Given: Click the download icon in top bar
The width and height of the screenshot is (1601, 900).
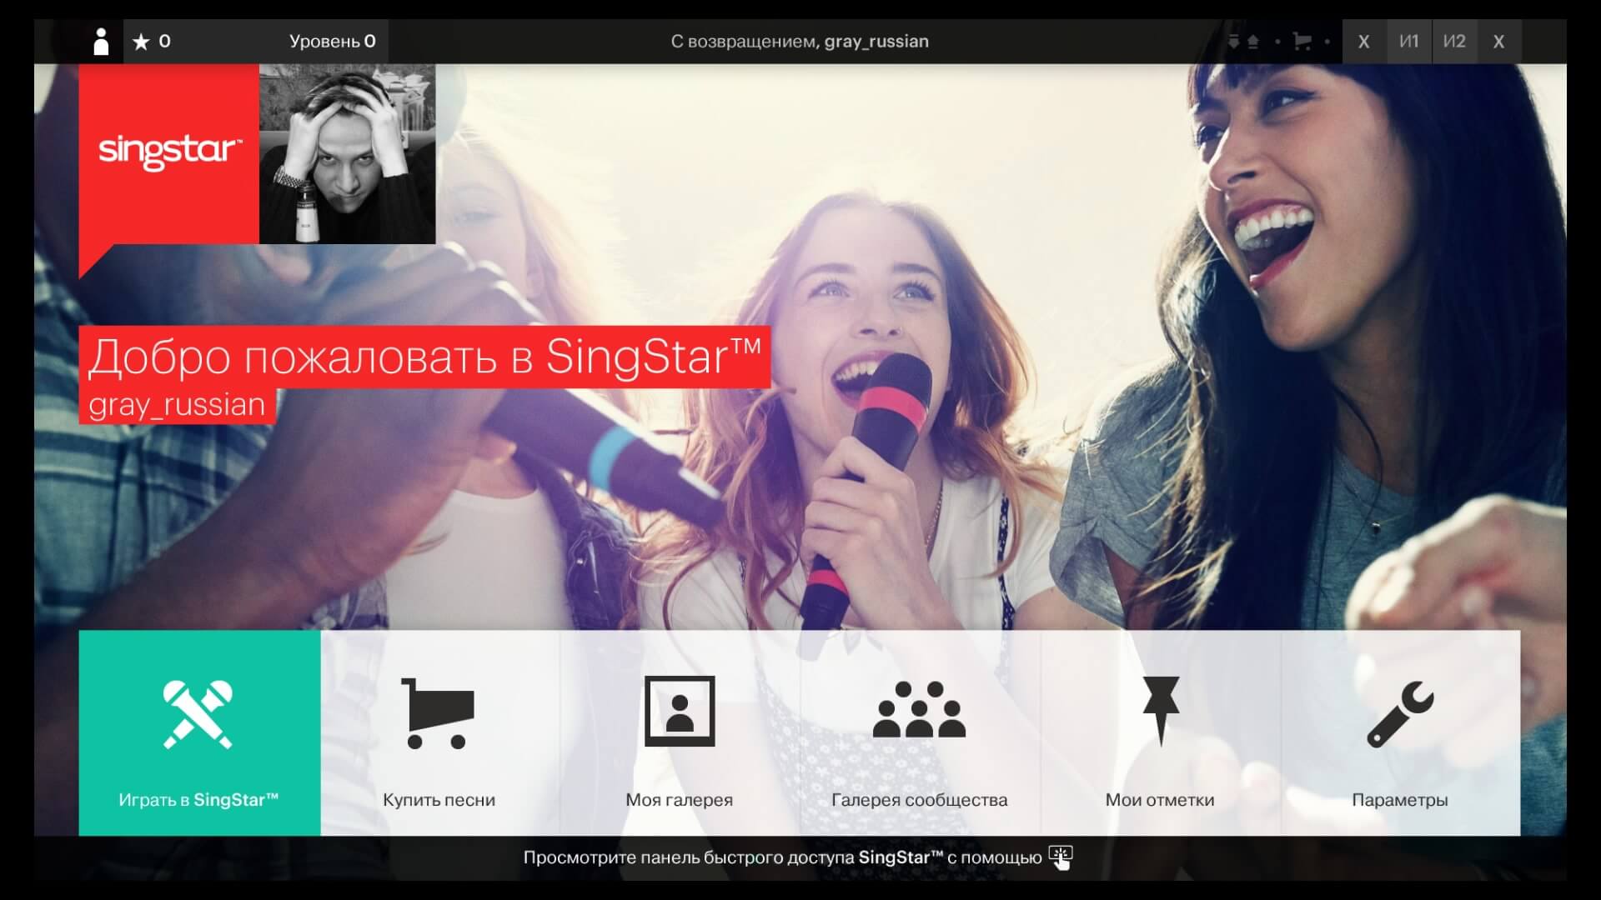Looking at the screenshot, I should [1234, 40].
